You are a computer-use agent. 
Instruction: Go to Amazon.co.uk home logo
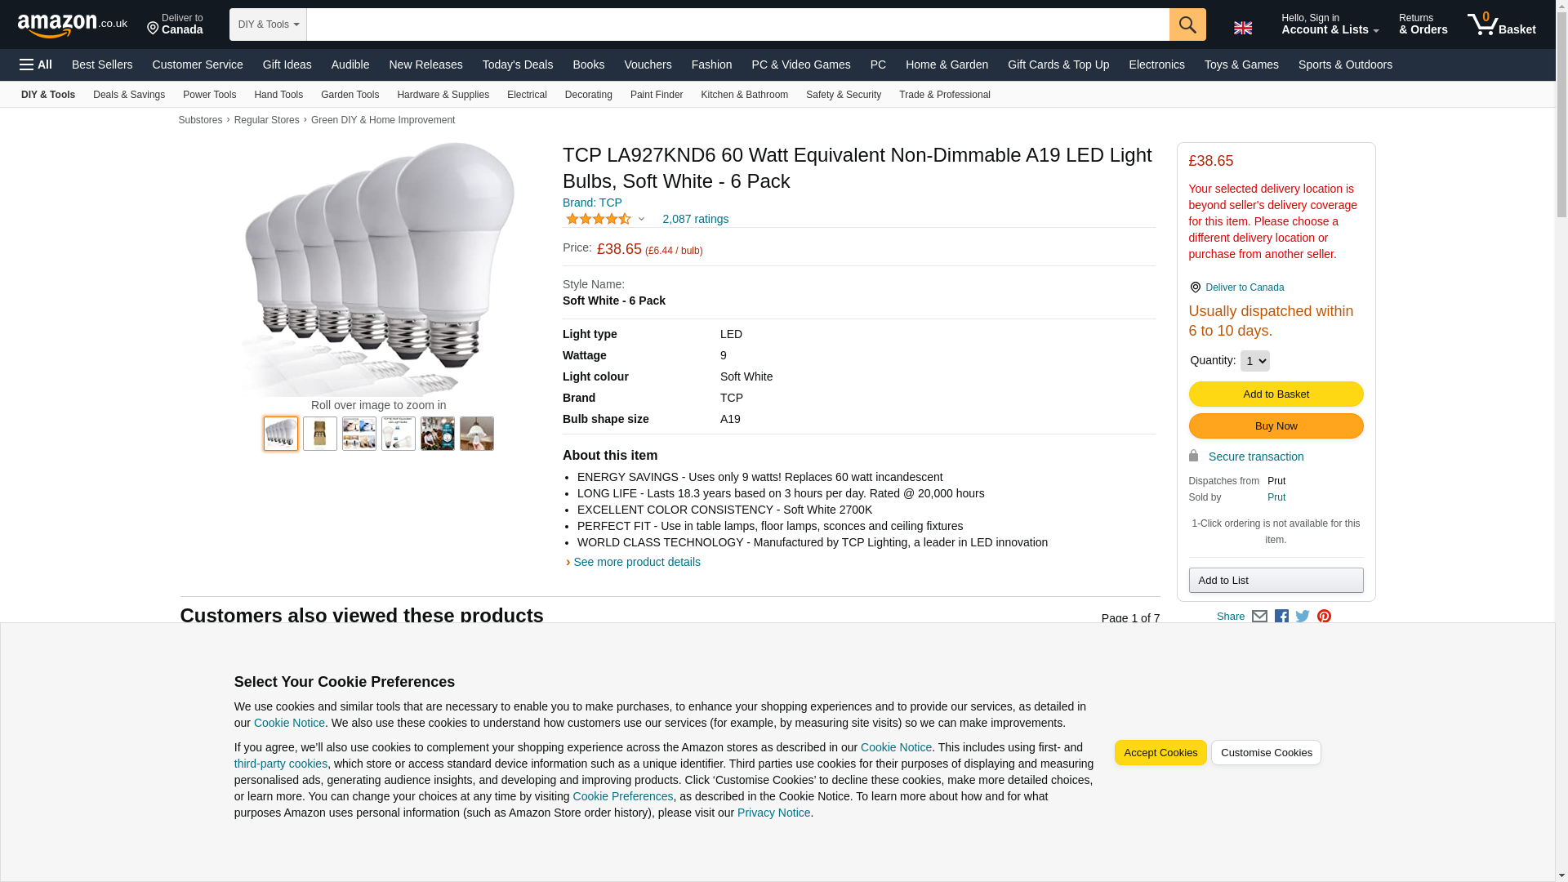tap(72, 25)
